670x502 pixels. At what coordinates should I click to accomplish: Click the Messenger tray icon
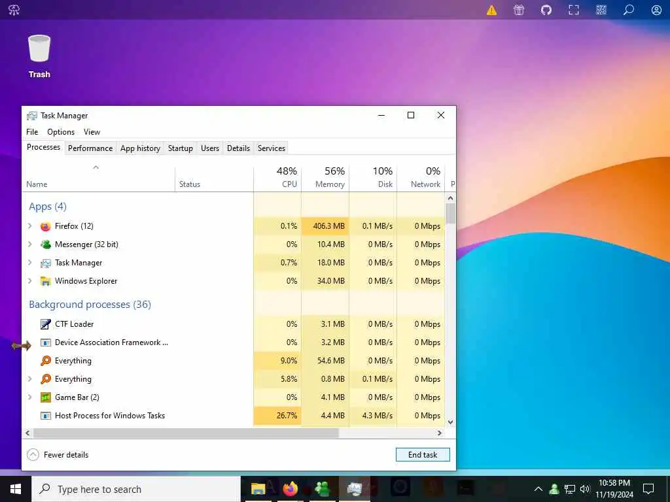pyautogui.click(x=554, y=489)
